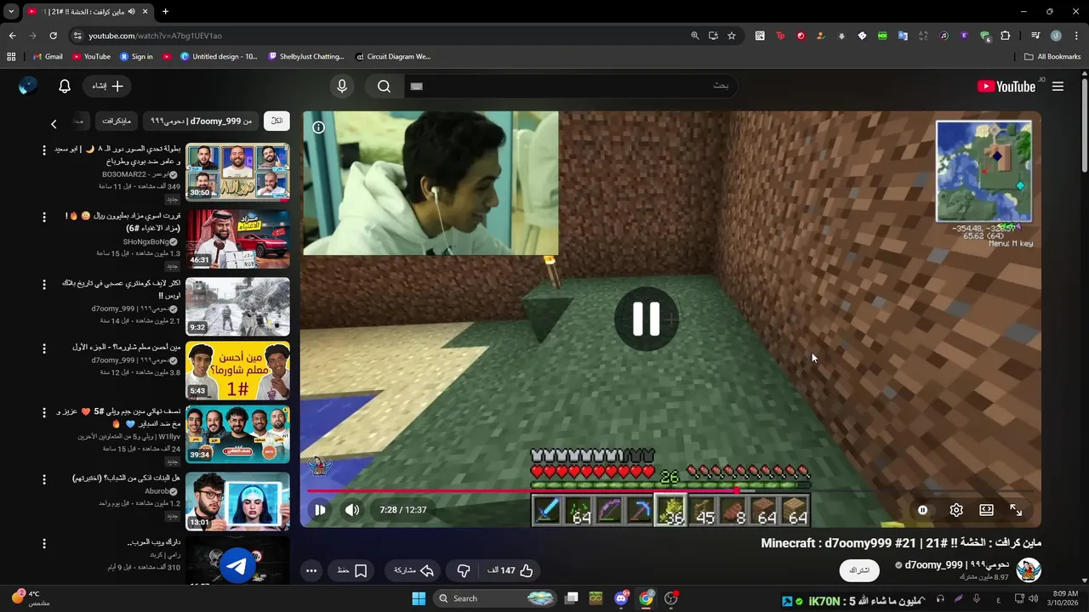
Task: Select the d7oomy_999 channel filter chip
Action: tap(201, 122)
